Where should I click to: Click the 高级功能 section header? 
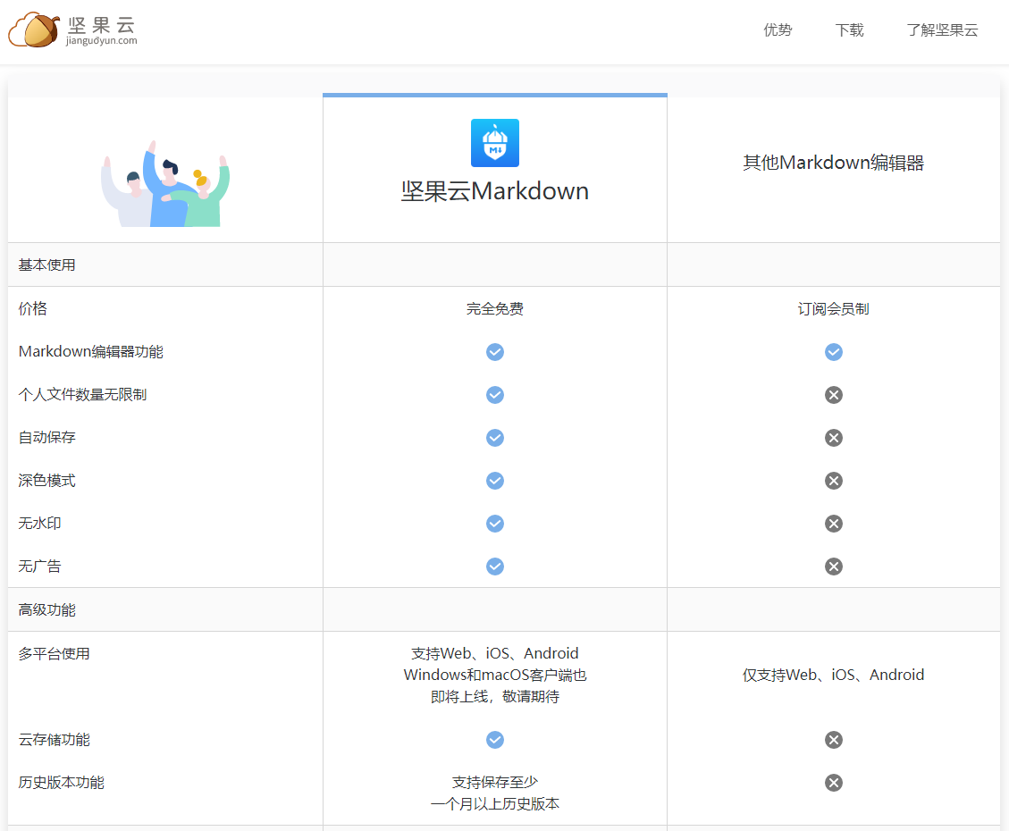[47, 610]
